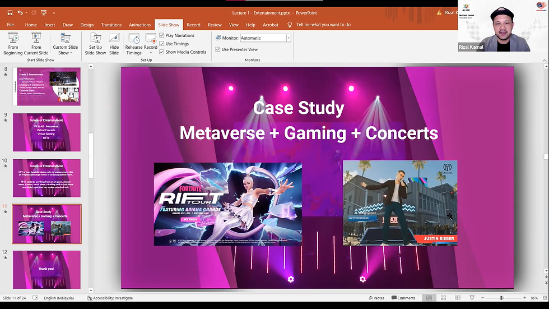Click the Case Study title text
The width and height of the screenshot is (549, 309).
[x=299, y=108]
